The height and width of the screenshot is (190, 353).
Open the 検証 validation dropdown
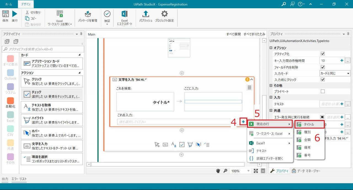tap(107, 18)
